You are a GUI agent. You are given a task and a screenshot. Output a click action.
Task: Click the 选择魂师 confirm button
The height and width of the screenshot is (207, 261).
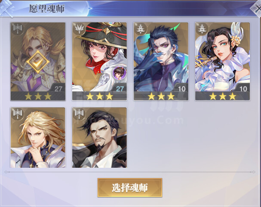[130, 188]
